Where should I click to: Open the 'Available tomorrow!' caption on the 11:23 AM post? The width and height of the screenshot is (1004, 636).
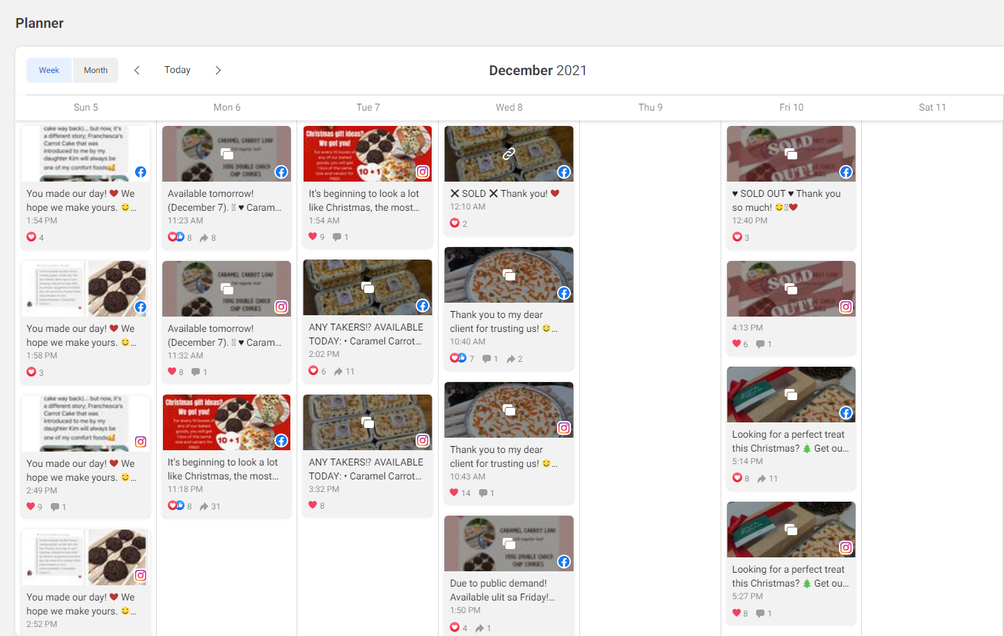pyautogui.click(x=225, y=200)
